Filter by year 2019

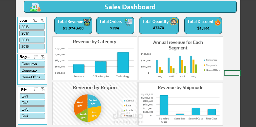click(32, 46)
